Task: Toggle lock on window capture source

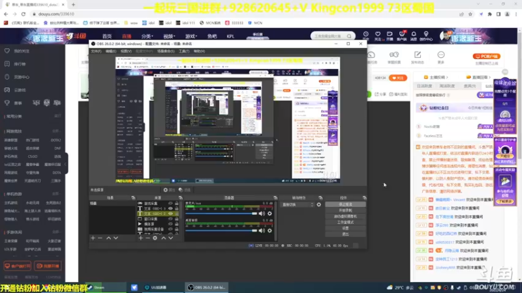Action: [x=176, y=219]
